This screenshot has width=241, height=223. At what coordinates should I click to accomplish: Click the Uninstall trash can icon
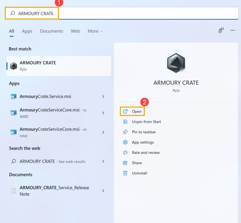click(x=125, y=173)
